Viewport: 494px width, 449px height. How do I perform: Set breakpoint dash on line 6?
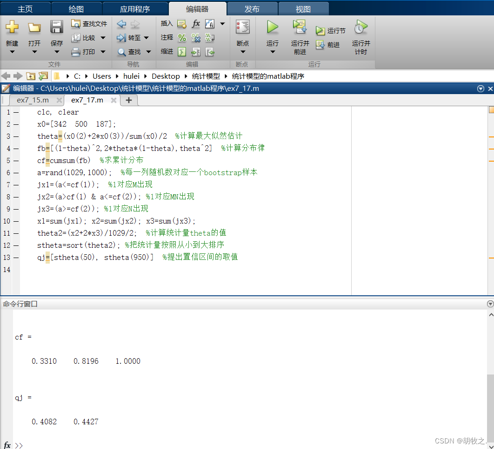click(x=16, y=173)
